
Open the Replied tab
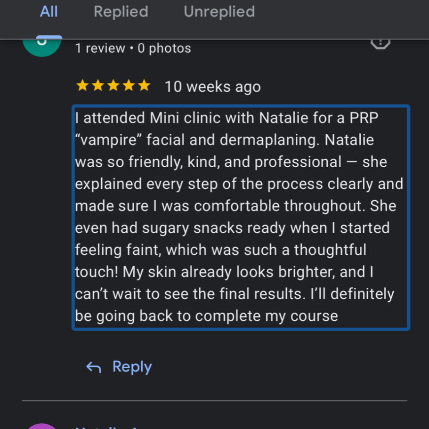click(121, 12)
